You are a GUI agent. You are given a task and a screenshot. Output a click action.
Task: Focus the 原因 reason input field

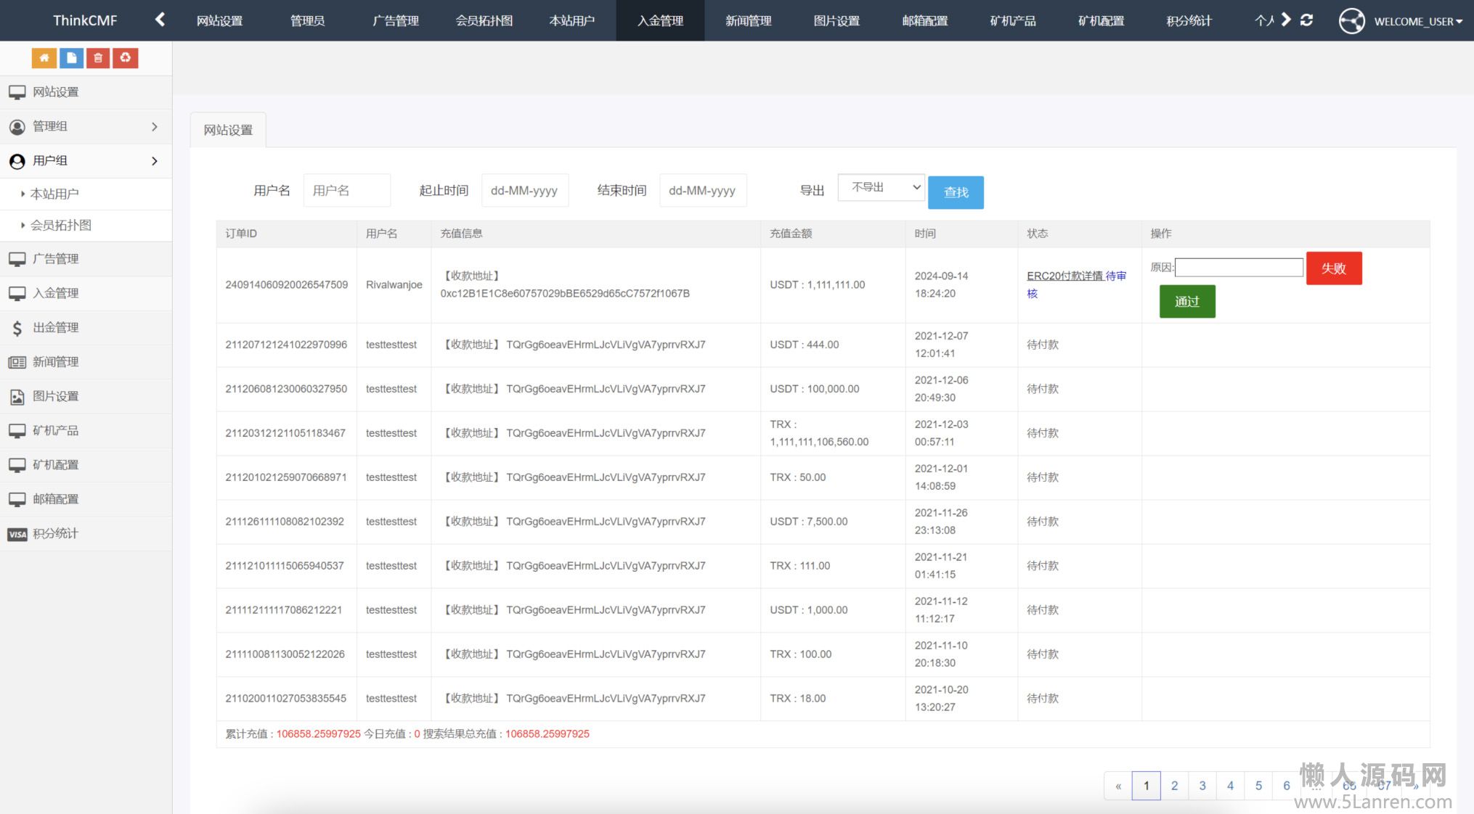point(1239,268)
